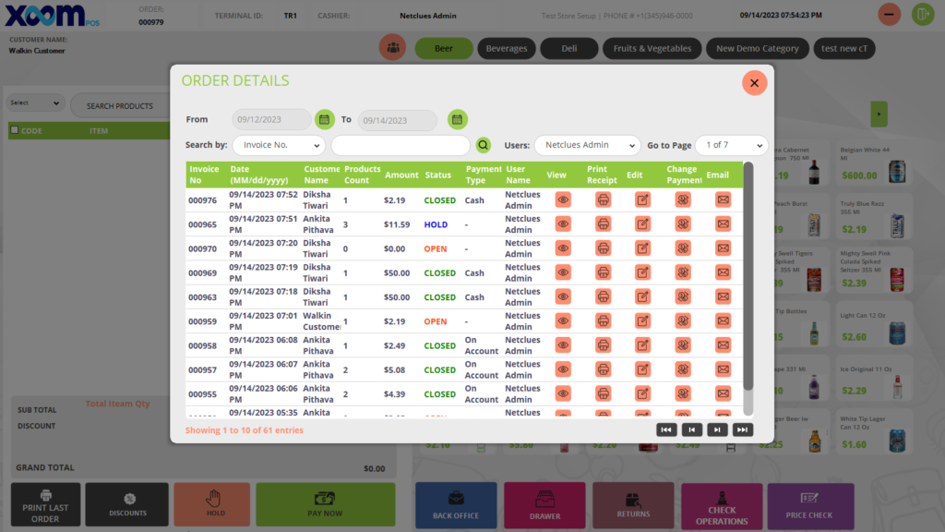Open the Users dropdown showing Netclues Admin
Viewport: 945px width, 532px height.
pyautogui.click(x=587, y=145)
